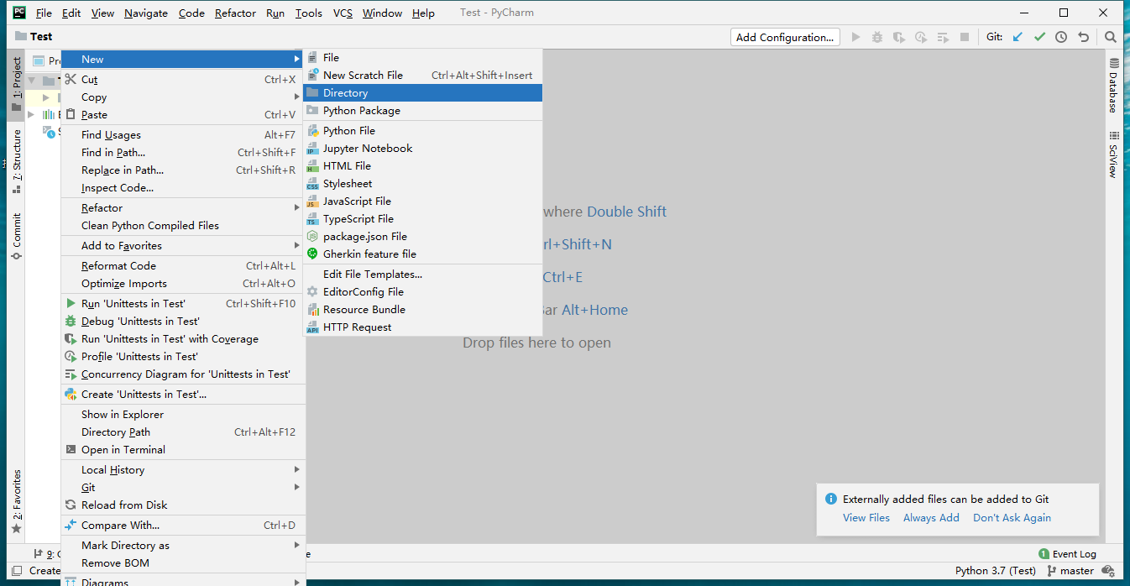Image resolution: width=1130 pixels, height=586 pixels.
Task: Select Directory in New submenu
Action: 422,93
